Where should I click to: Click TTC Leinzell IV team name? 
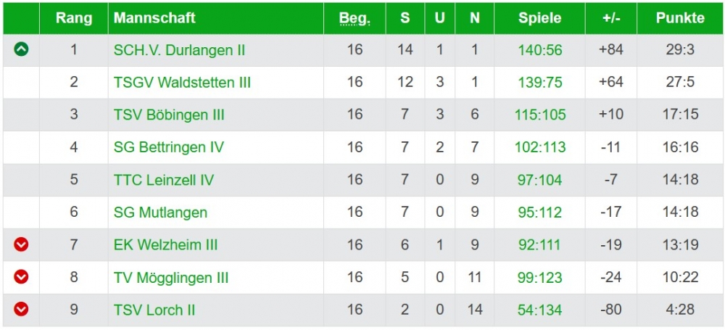click(163, 180)
